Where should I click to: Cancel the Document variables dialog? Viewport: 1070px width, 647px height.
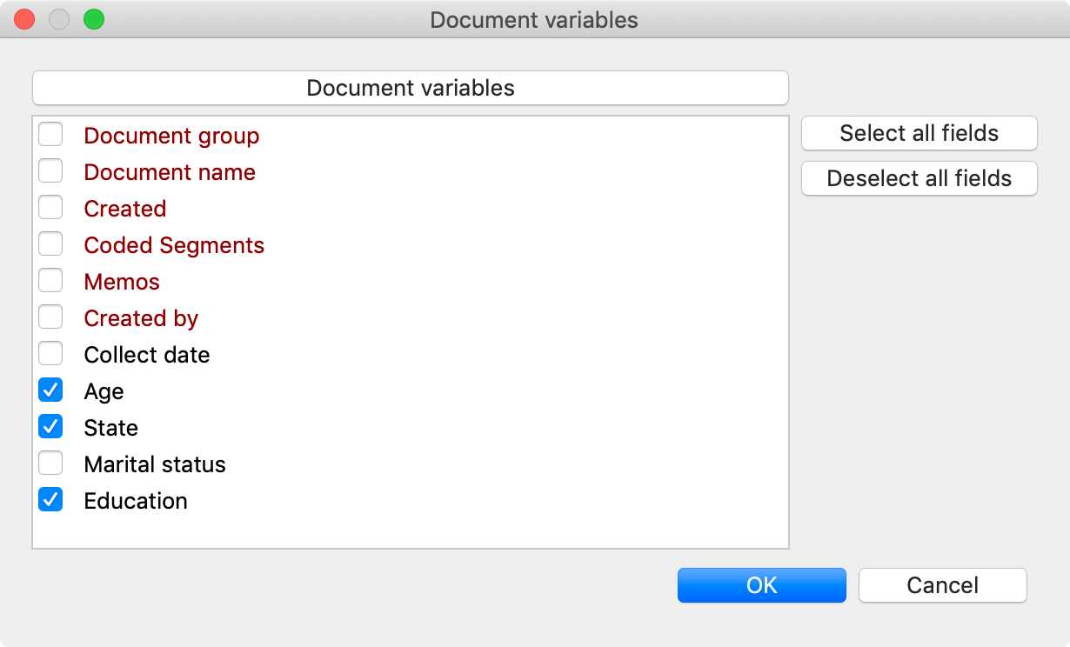pyautogui.click(x=942, y=585)
